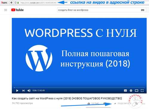Like the video with thumbs up
This screenshot has height=109, width=149.
click(89, 104)
